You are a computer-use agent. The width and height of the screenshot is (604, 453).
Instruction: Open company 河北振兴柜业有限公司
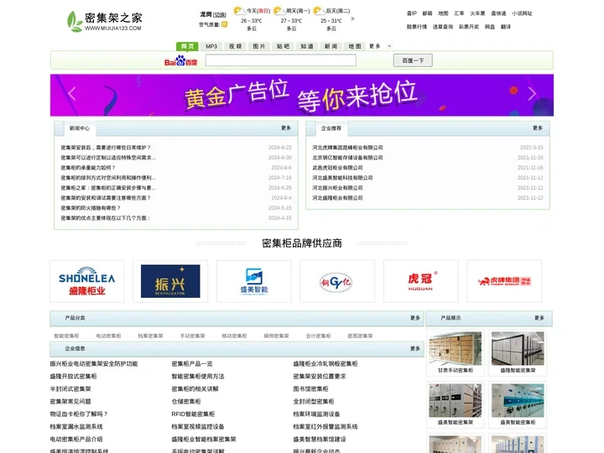[337, 188]
